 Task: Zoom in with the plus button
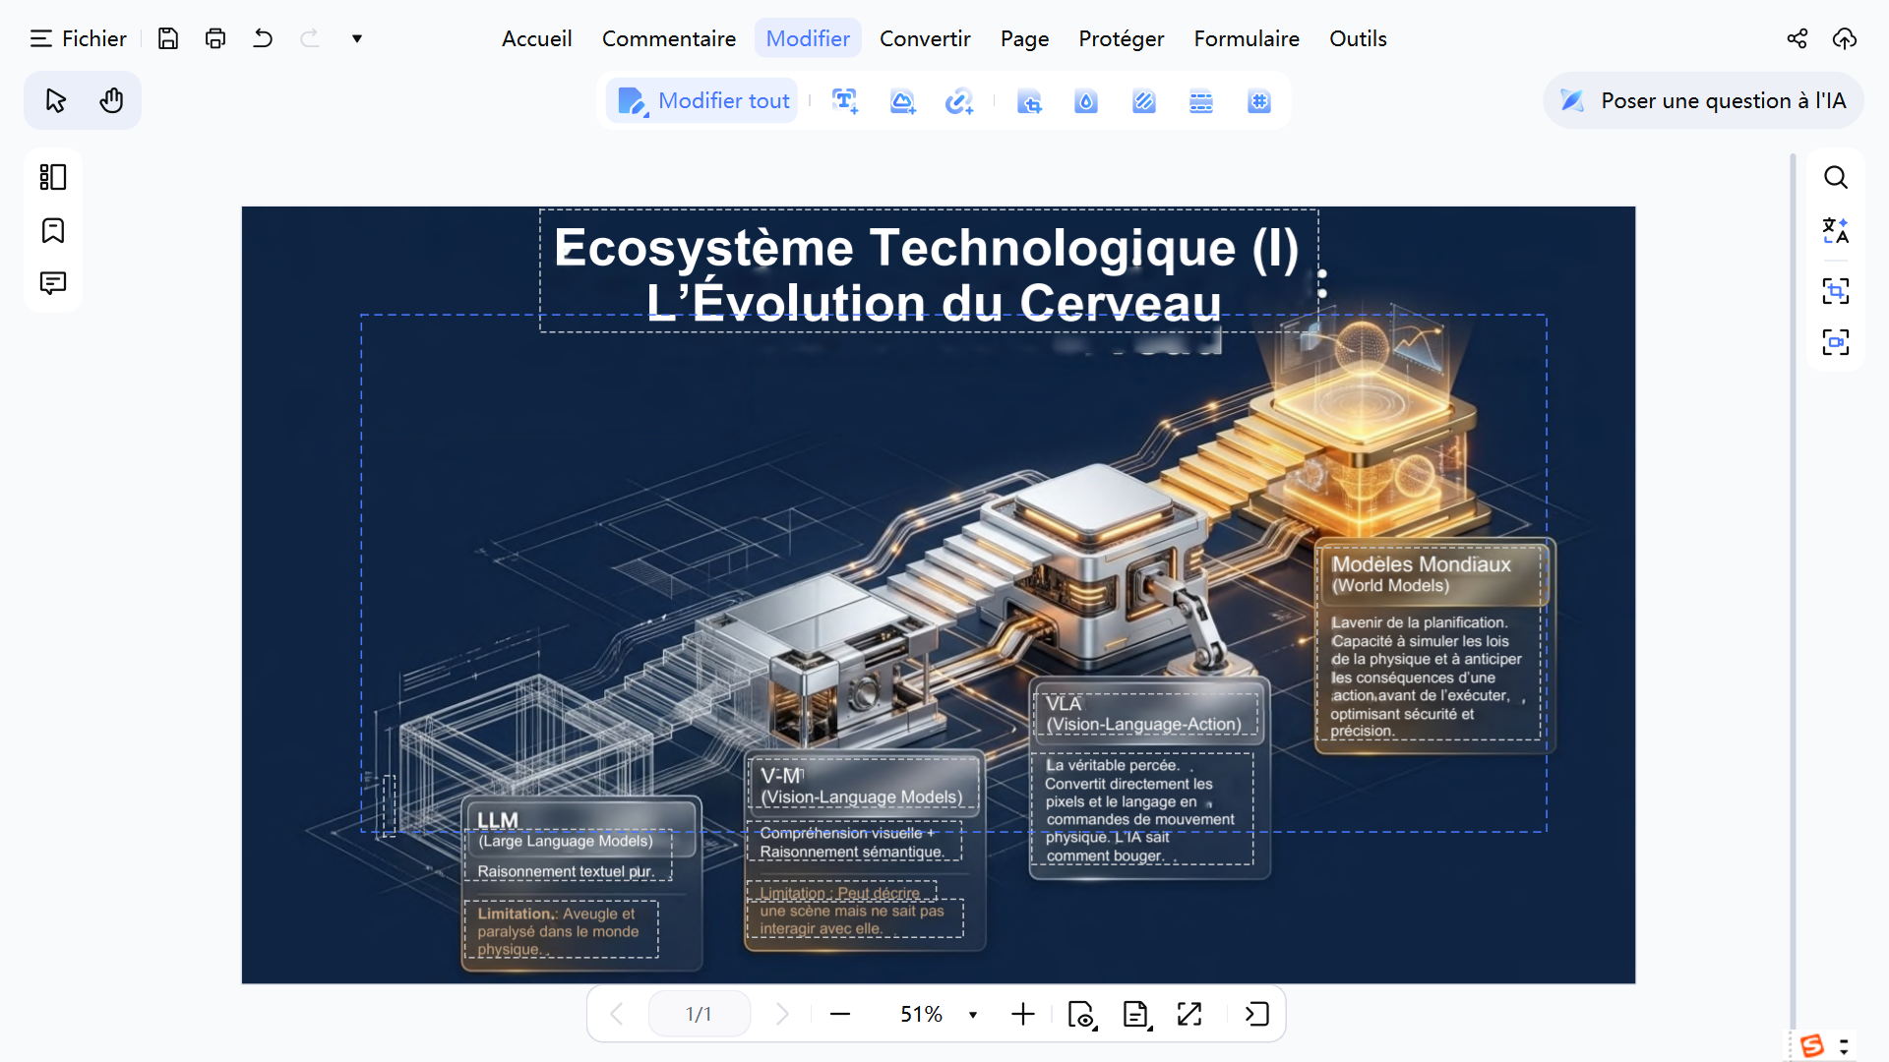[1023, 1014]
